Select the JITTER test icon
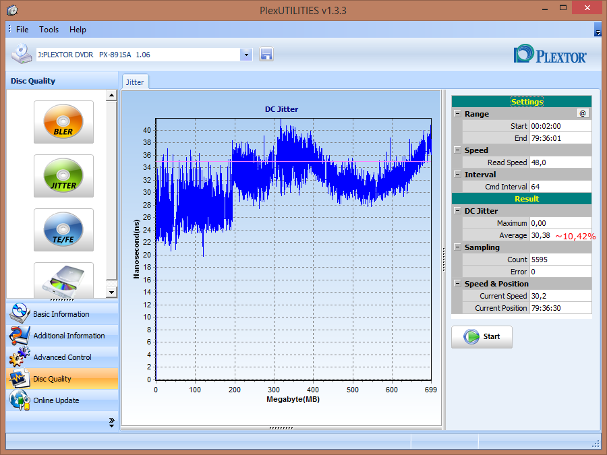 pos(63,176)
